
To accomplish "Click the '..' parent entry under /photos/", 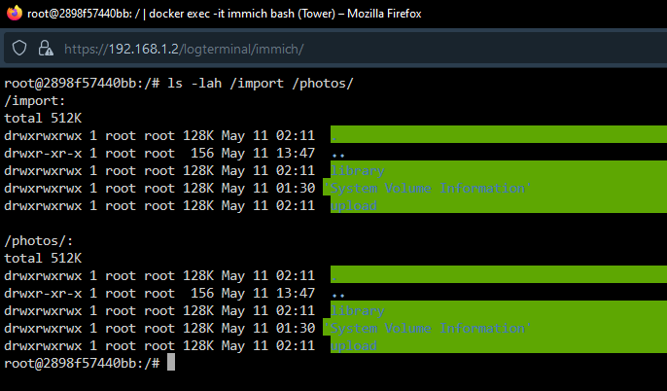I will pos(338,295).
